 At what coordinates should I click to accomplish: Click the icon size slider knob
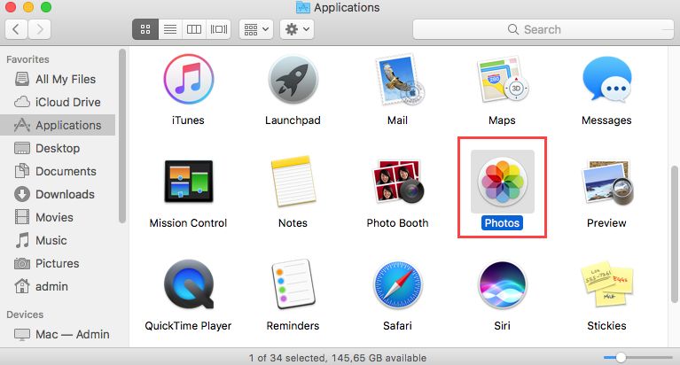[621, 358]
